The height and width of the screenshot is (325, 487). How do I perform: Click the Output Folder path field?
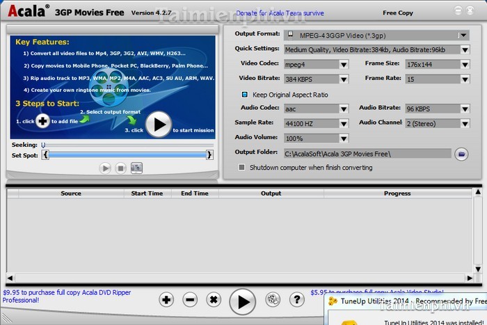point(367,154)
